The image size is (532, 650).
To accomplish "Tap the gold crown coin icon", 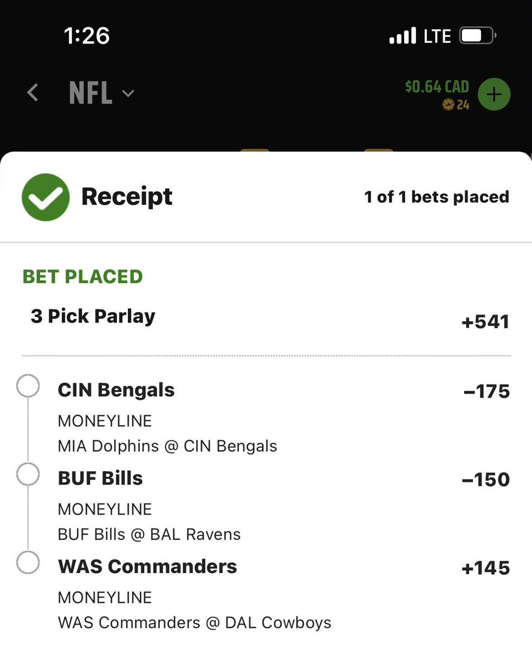I will pos(448,105).
